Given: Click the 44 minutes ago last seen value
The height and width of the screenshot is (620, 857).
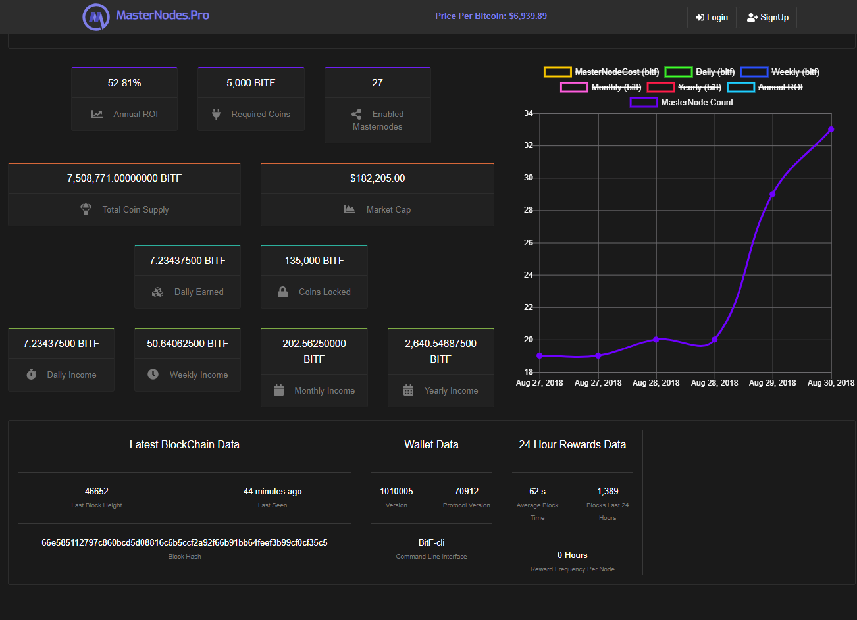Looking at the screenshot, I should 273,491.
